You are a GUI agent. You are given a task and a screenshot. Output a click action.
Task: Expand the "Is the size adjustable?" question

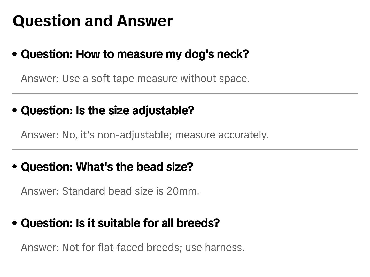(107, 111)
